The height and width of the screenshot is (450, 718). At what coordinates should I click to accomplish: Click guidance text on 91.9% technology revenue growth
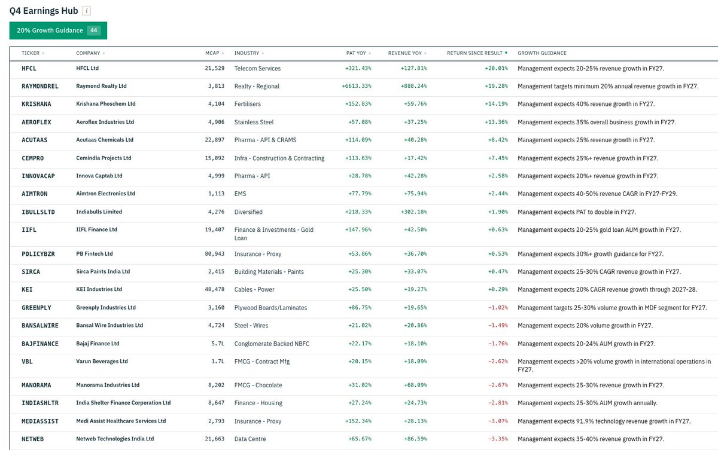604,421
